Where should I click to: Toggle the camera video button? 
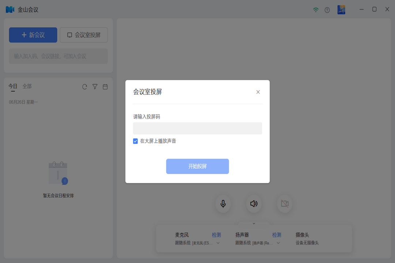pos(285,204)
